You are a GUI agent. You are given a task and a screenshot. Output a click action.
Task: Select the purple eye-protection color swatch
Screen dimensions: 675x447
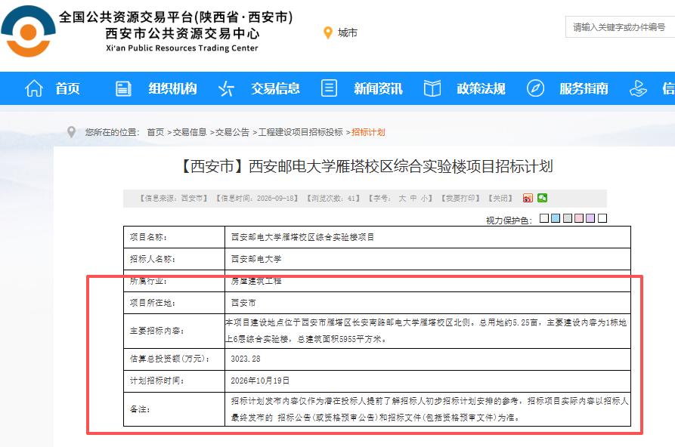point(590,218)
